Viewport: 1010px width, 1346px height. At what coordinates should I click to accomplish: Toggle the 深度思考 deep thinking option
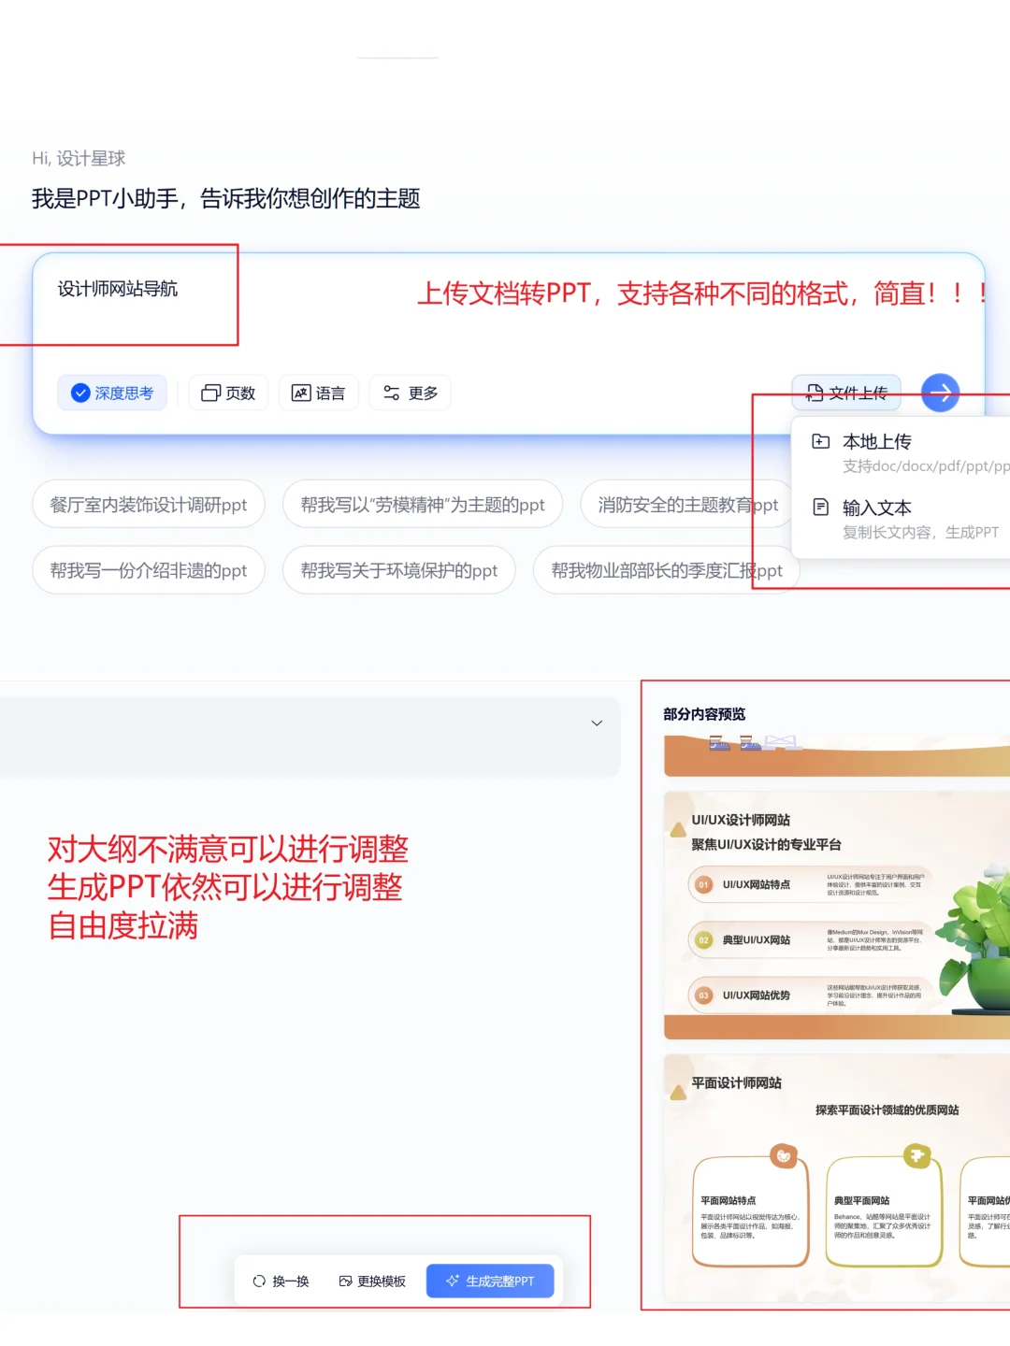click(112, 393)
